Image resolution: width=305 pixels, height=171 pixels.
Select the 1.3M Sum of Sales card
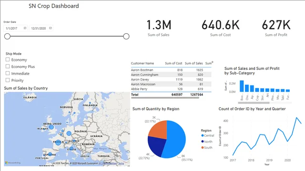point(159,28)
